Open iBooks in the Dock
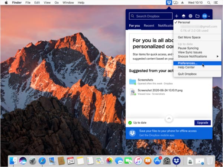 (x=148, y=161)
